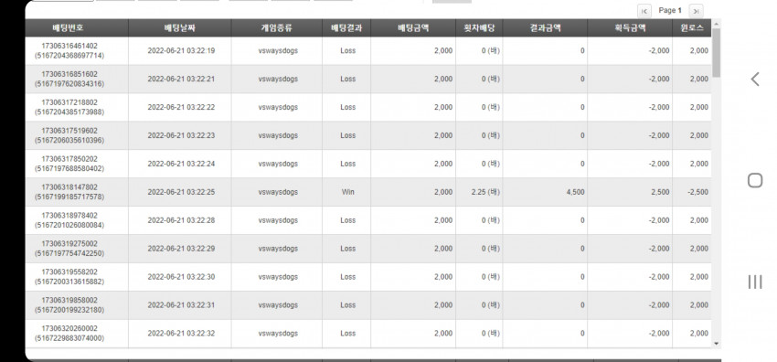Sort by the 베팅금액 column header
This screenshot has height=362, width=777.
(x=413, y=28)
